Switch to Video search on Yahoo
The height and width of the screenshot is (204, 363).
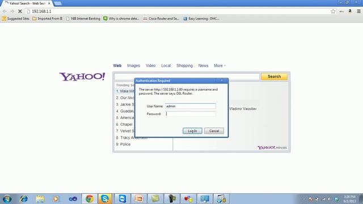coord(150,66)
